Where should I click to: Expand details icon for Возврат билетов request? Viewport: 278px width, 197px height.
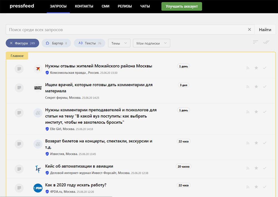pos(19,144)
